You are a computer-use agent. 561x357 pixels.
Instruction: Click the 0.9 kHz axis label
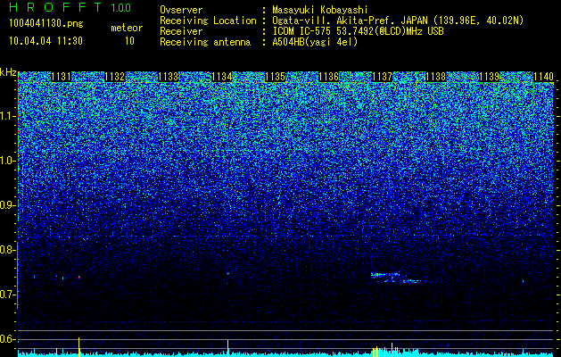pos(7,205)
